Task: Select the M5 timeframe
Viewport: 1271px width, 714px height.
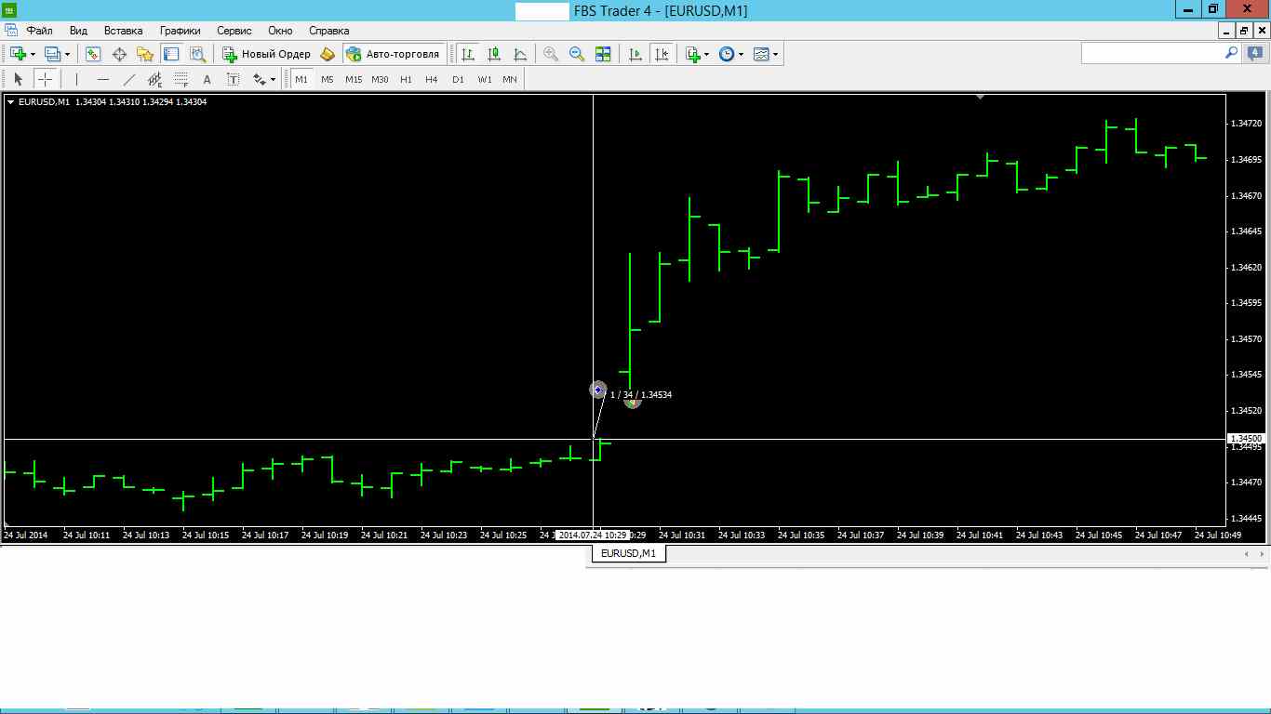Action: click(328, 79)
